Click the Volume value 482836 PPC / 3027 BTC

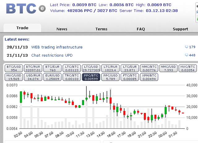pos(92,11)
